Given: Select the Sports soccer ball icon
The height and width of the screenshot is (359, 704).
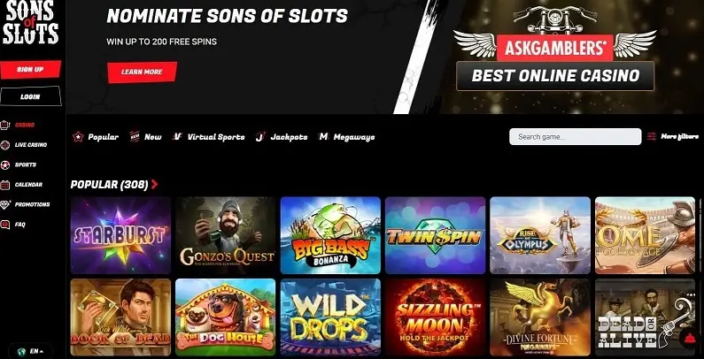Looking at the screenshot, I should [5, 165].
